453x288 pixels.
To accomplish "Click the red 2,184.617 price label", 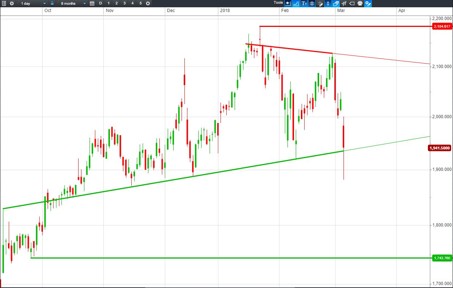I will pos(442,26).
